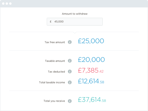Show info for Taxable amount
Screen dimensions: 148x111
tap(70, 61)
